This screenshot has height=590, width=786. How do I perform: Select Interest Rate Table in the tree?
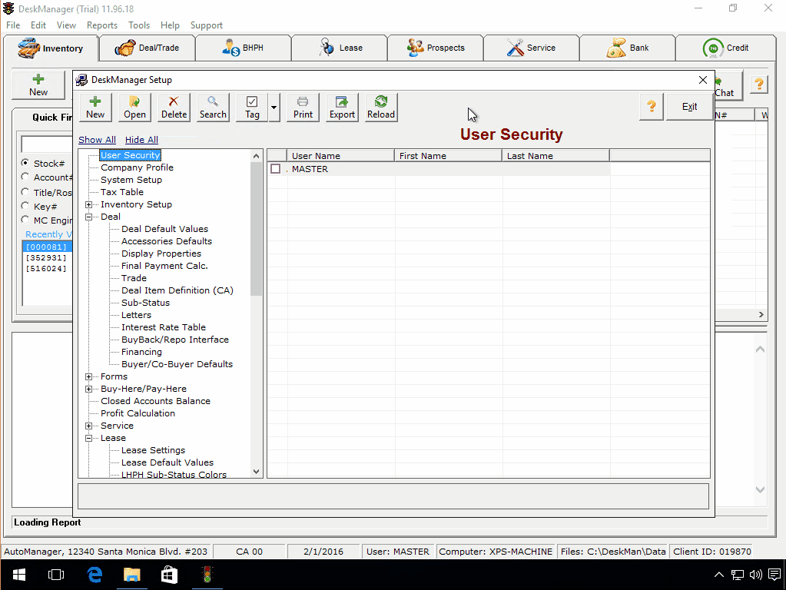164,327
